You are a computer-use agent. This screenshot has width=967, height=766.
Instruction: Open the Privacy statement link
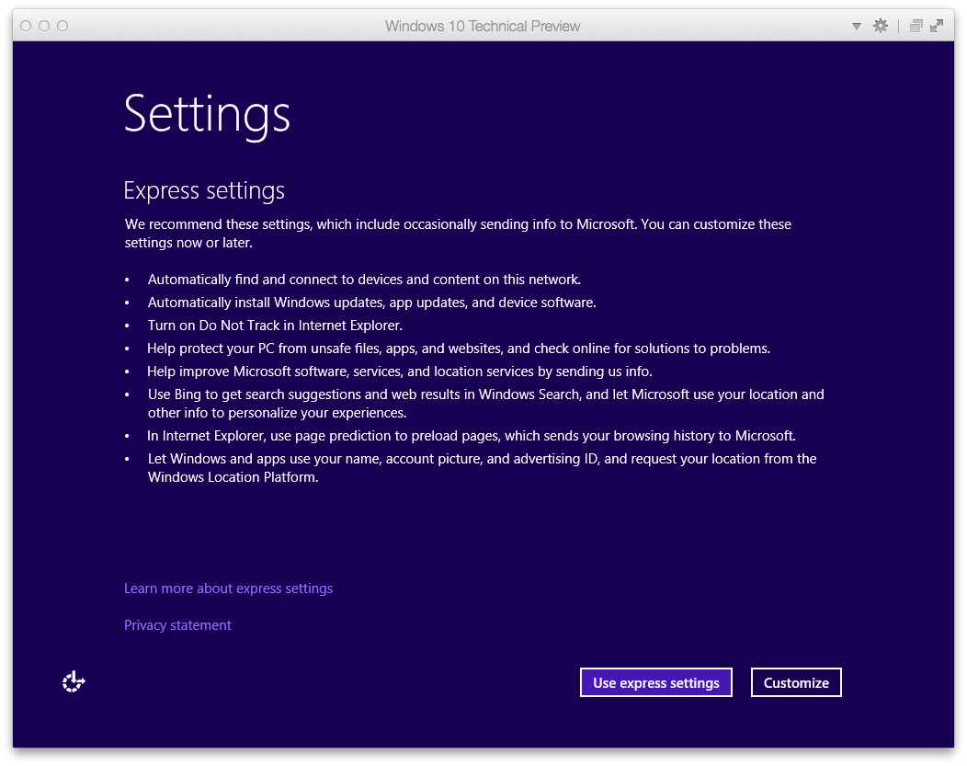coord(177,624)
